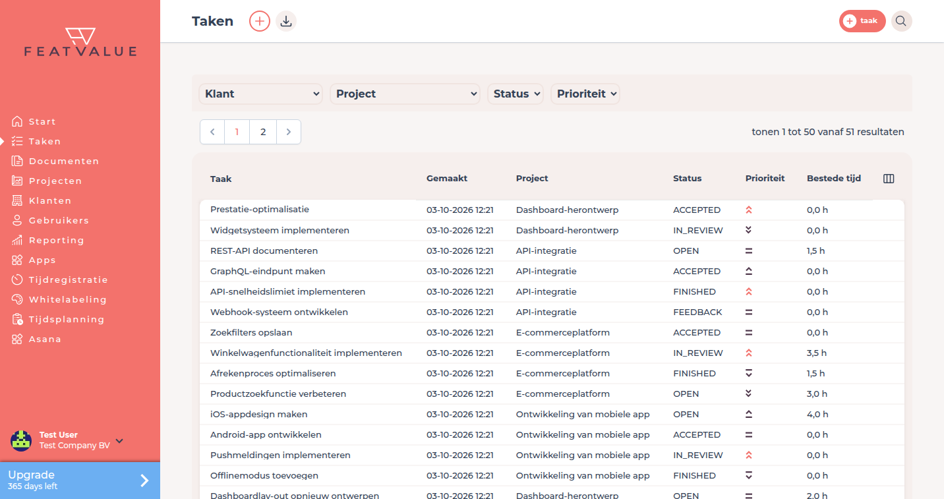The height and width of the screenshot is (499, 944).
Task: Click FEEDBACK status in Webhook-systeem row
Action: pos(697,312)
